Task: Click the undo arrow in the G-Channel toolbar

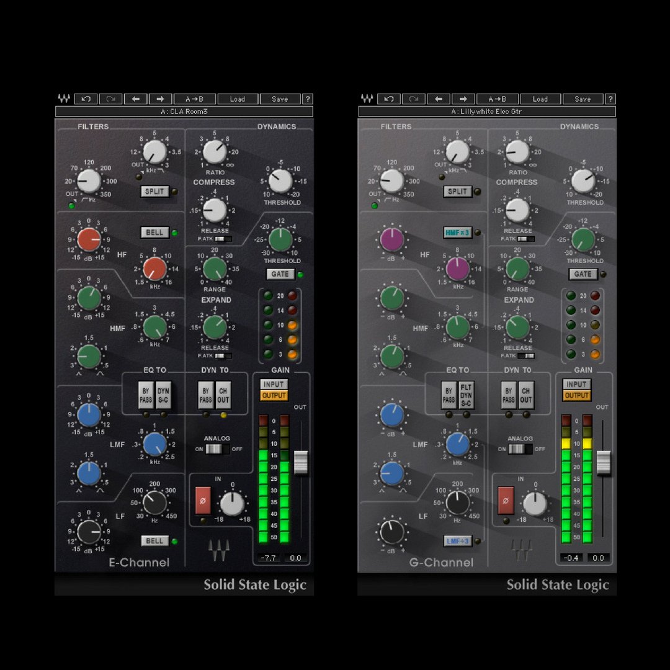Action: [389, 99]
